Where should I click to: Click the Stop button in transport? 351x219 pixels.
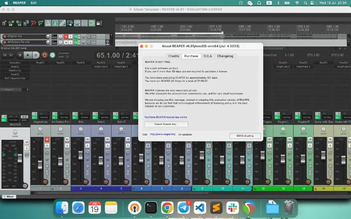(19, 55)
